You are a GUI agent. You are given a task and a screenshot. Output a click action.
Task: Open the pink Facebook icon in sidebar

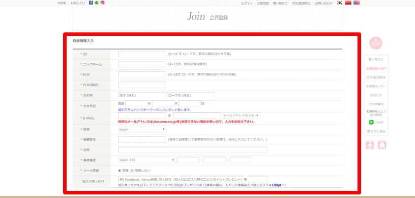[x=370, y=145]
